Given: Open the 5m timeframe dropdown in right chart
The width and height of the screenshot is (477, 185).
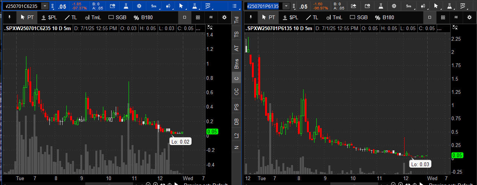Looking at the screenshot, I should (410, 6).
